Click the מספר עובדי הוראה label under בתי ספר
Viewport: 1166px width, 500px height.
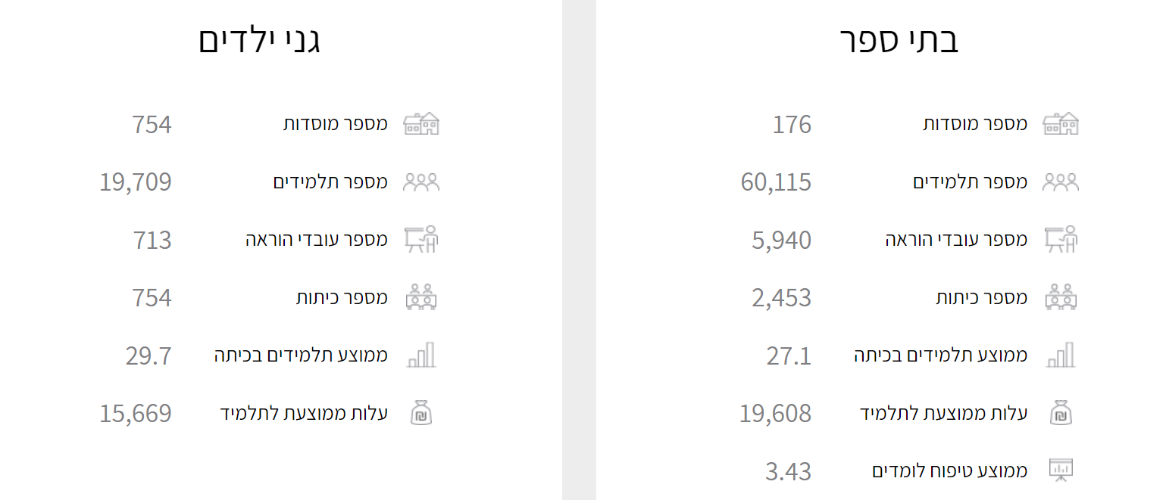(956, 240)
